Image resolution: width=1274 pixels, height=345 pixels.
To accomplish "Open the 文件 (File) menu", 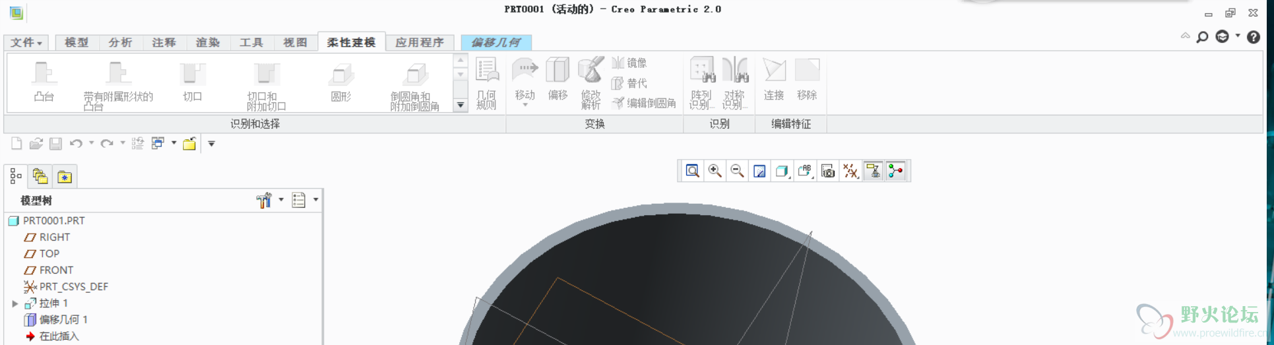I will tap(26, 42).
